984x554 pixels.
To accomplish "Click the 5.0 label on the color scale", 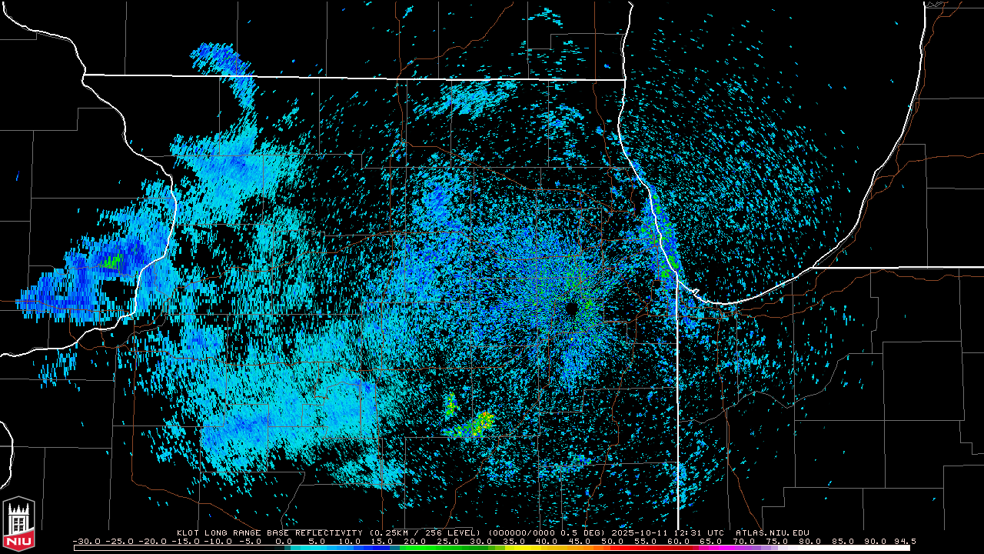I will (317, 541).
